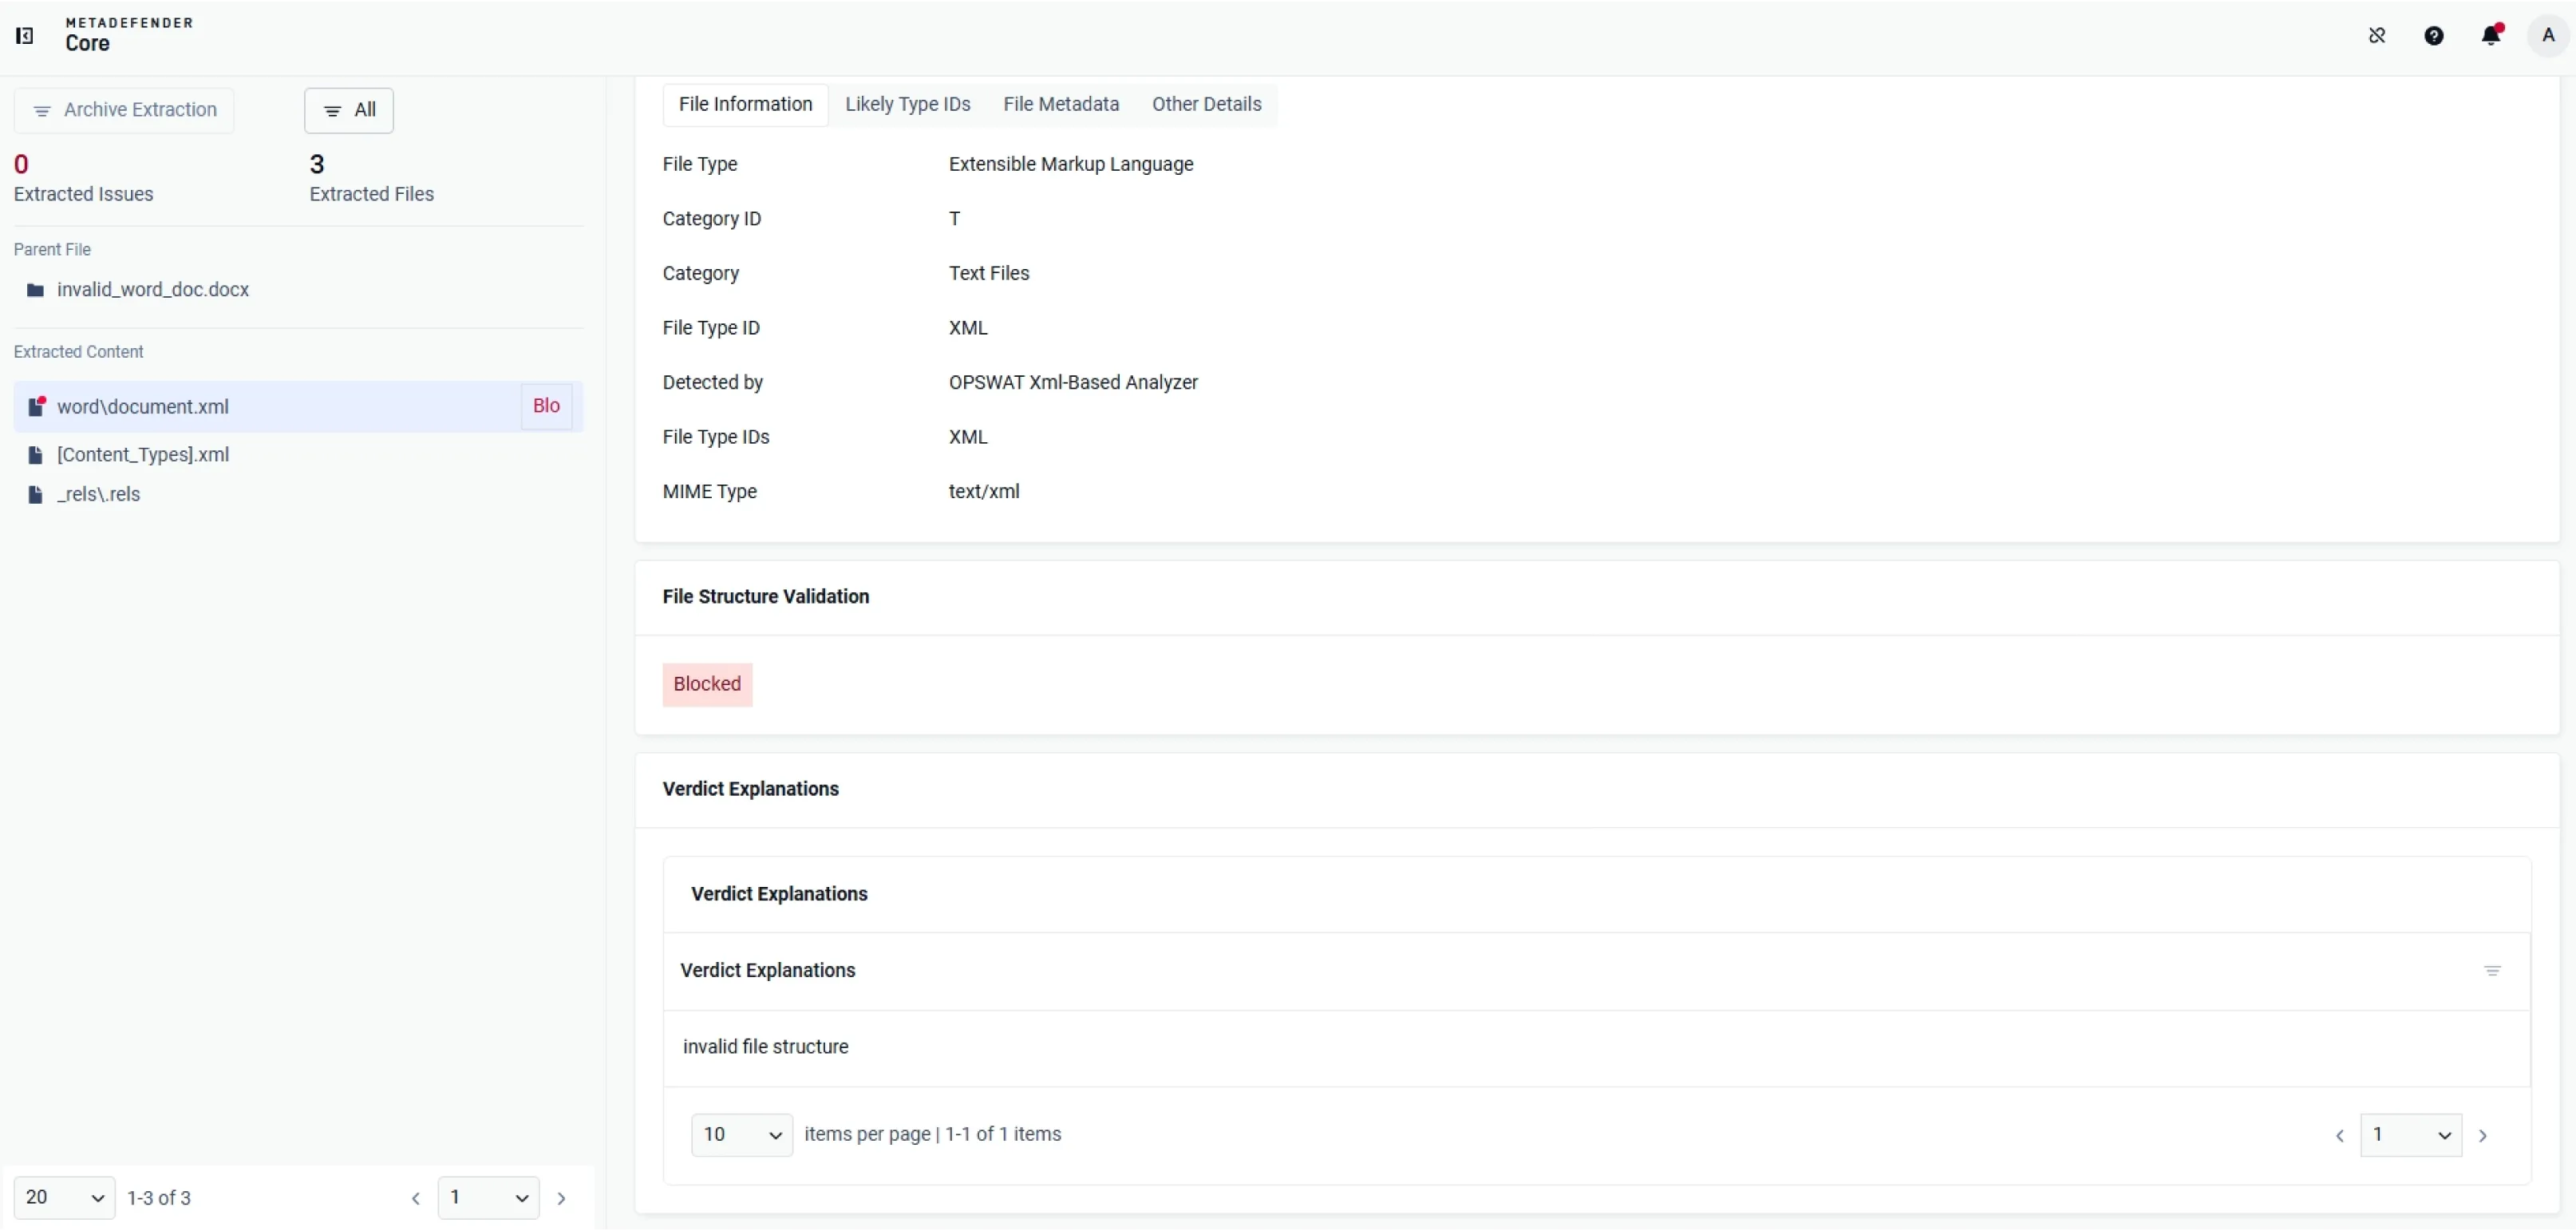Click the disconnected sync icon in header
Viewport: 2576px width, 1231px height.
(x=2377, y=36)
